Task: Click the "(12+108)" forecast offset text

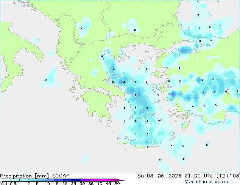Action: click(x=228, y=176)
